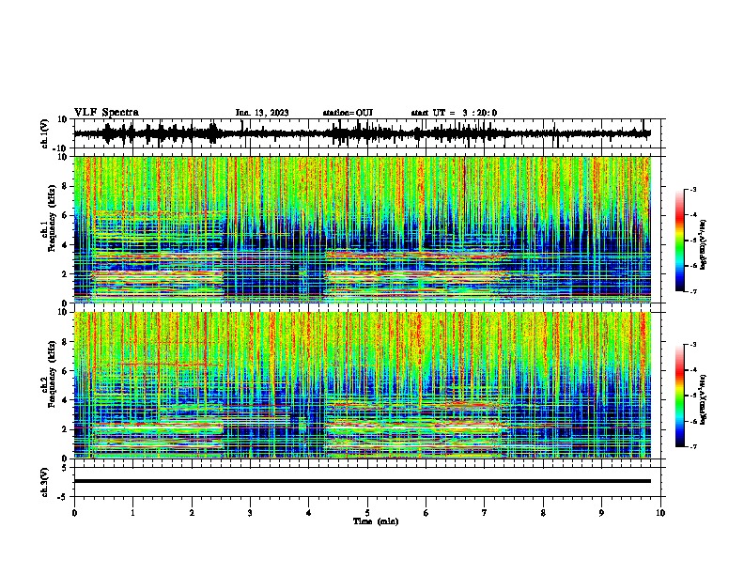744x575 pixels.
Task: Click the ch.2 colorbar 'log(PSD)' label
Action: click(704, 399)
